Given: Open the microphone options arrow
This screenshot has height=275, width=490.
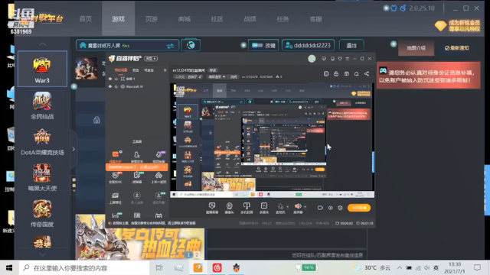Looking at the screenshot, I should pos(288,207).
